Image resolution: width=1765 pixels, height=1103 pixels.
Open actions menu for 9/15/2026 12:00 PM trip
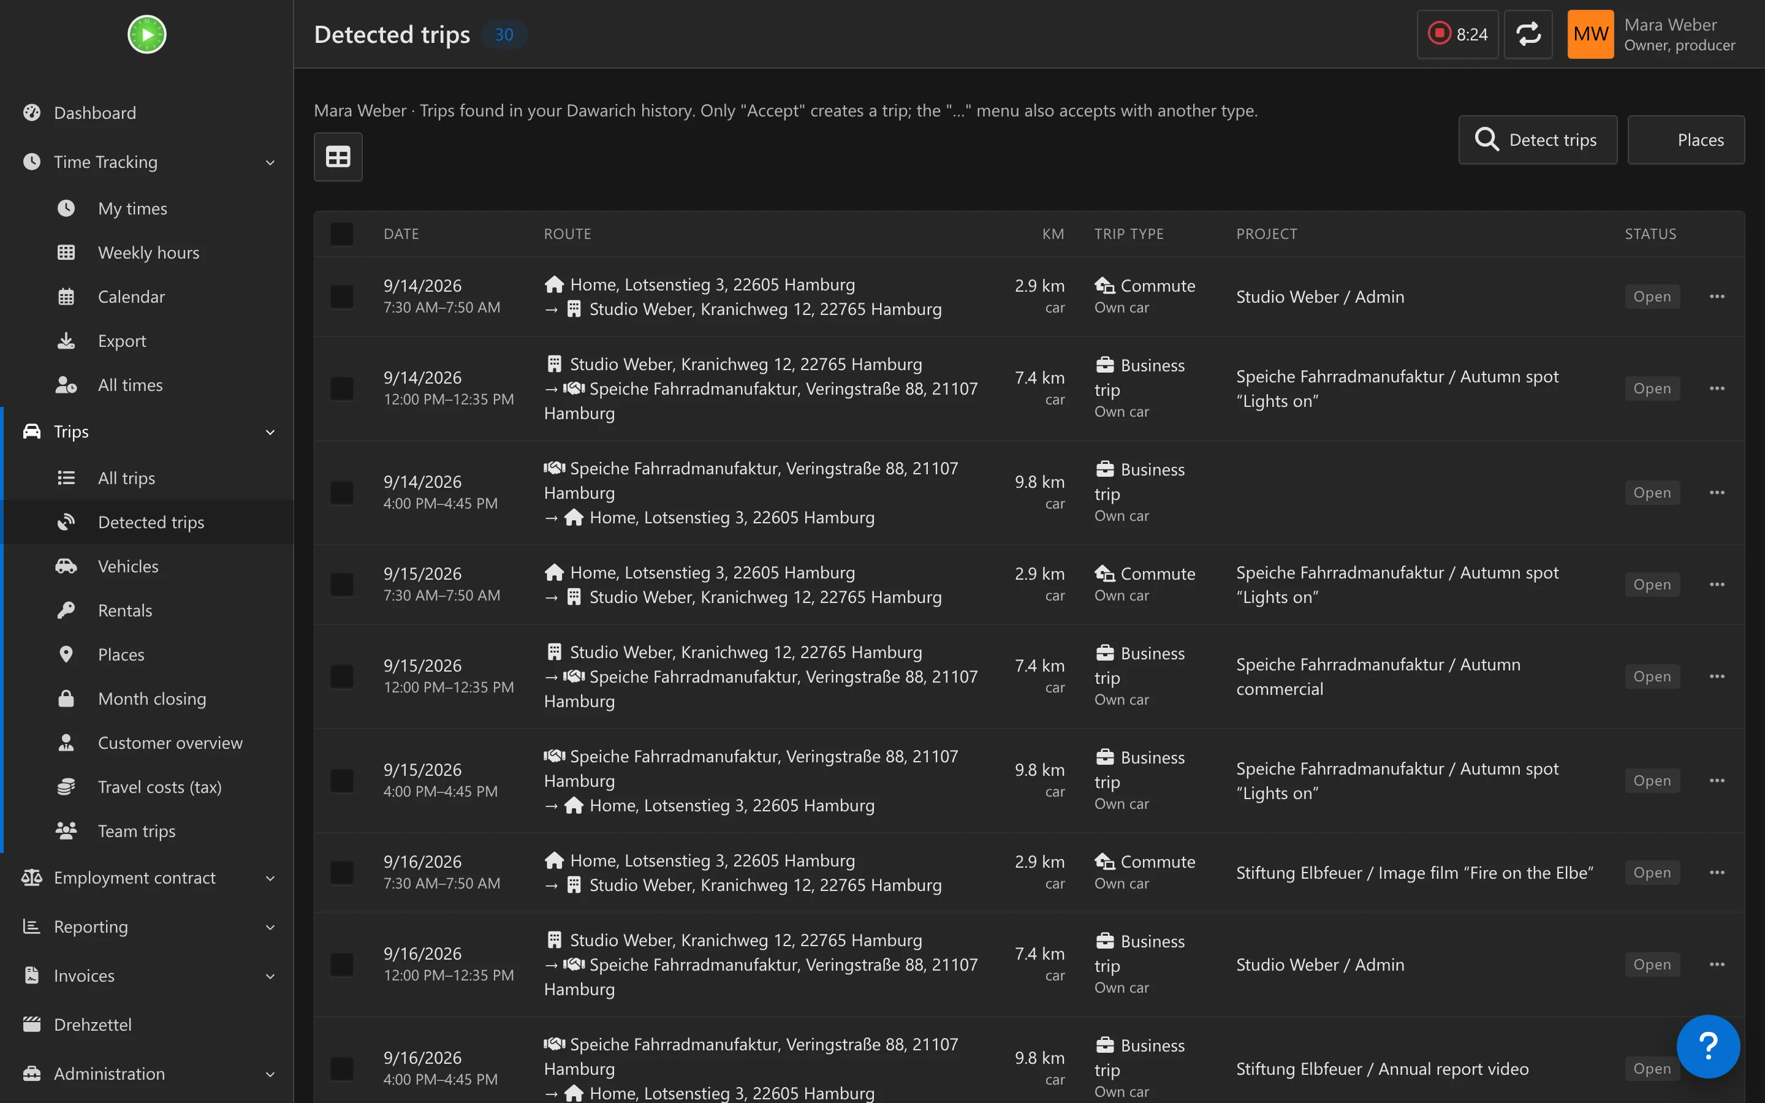click(x=1717, y=677)
